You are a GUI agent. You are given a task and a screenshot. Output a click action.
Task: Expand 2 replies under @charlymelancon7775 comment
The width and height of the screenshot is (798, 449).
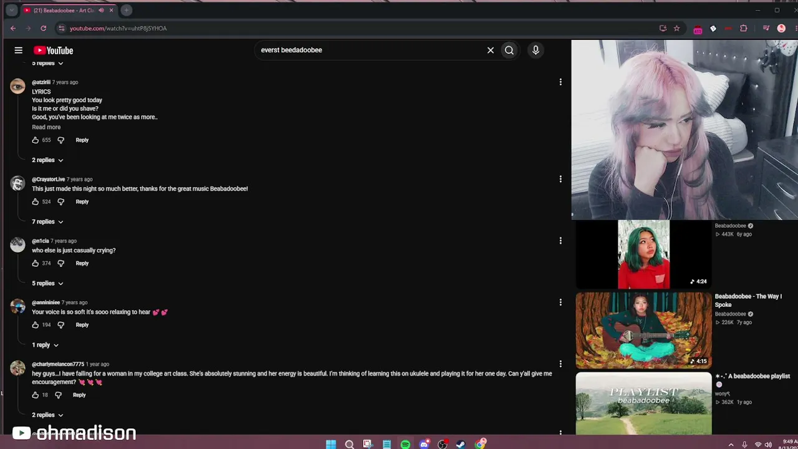(x=47, y=415)
